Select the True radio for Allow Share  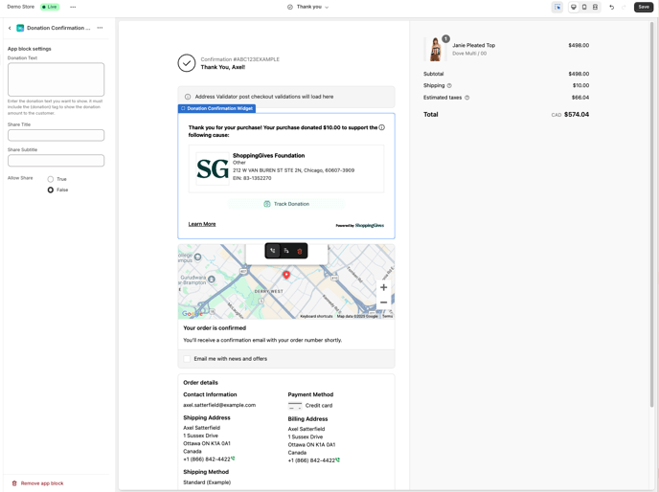coord(51,179)
